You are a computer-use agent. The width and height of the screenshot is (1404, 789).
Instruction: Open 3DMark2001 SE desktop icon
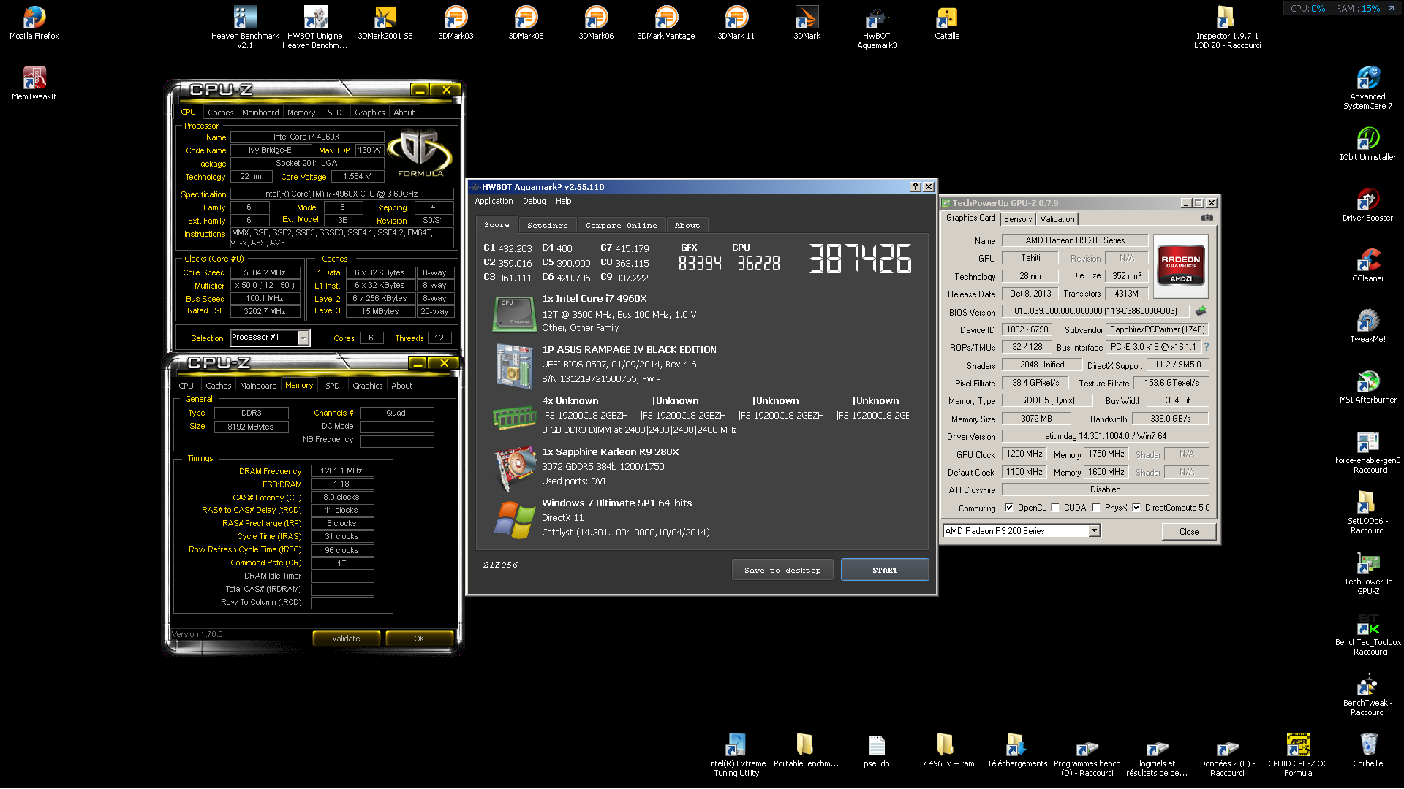[385, 23]
